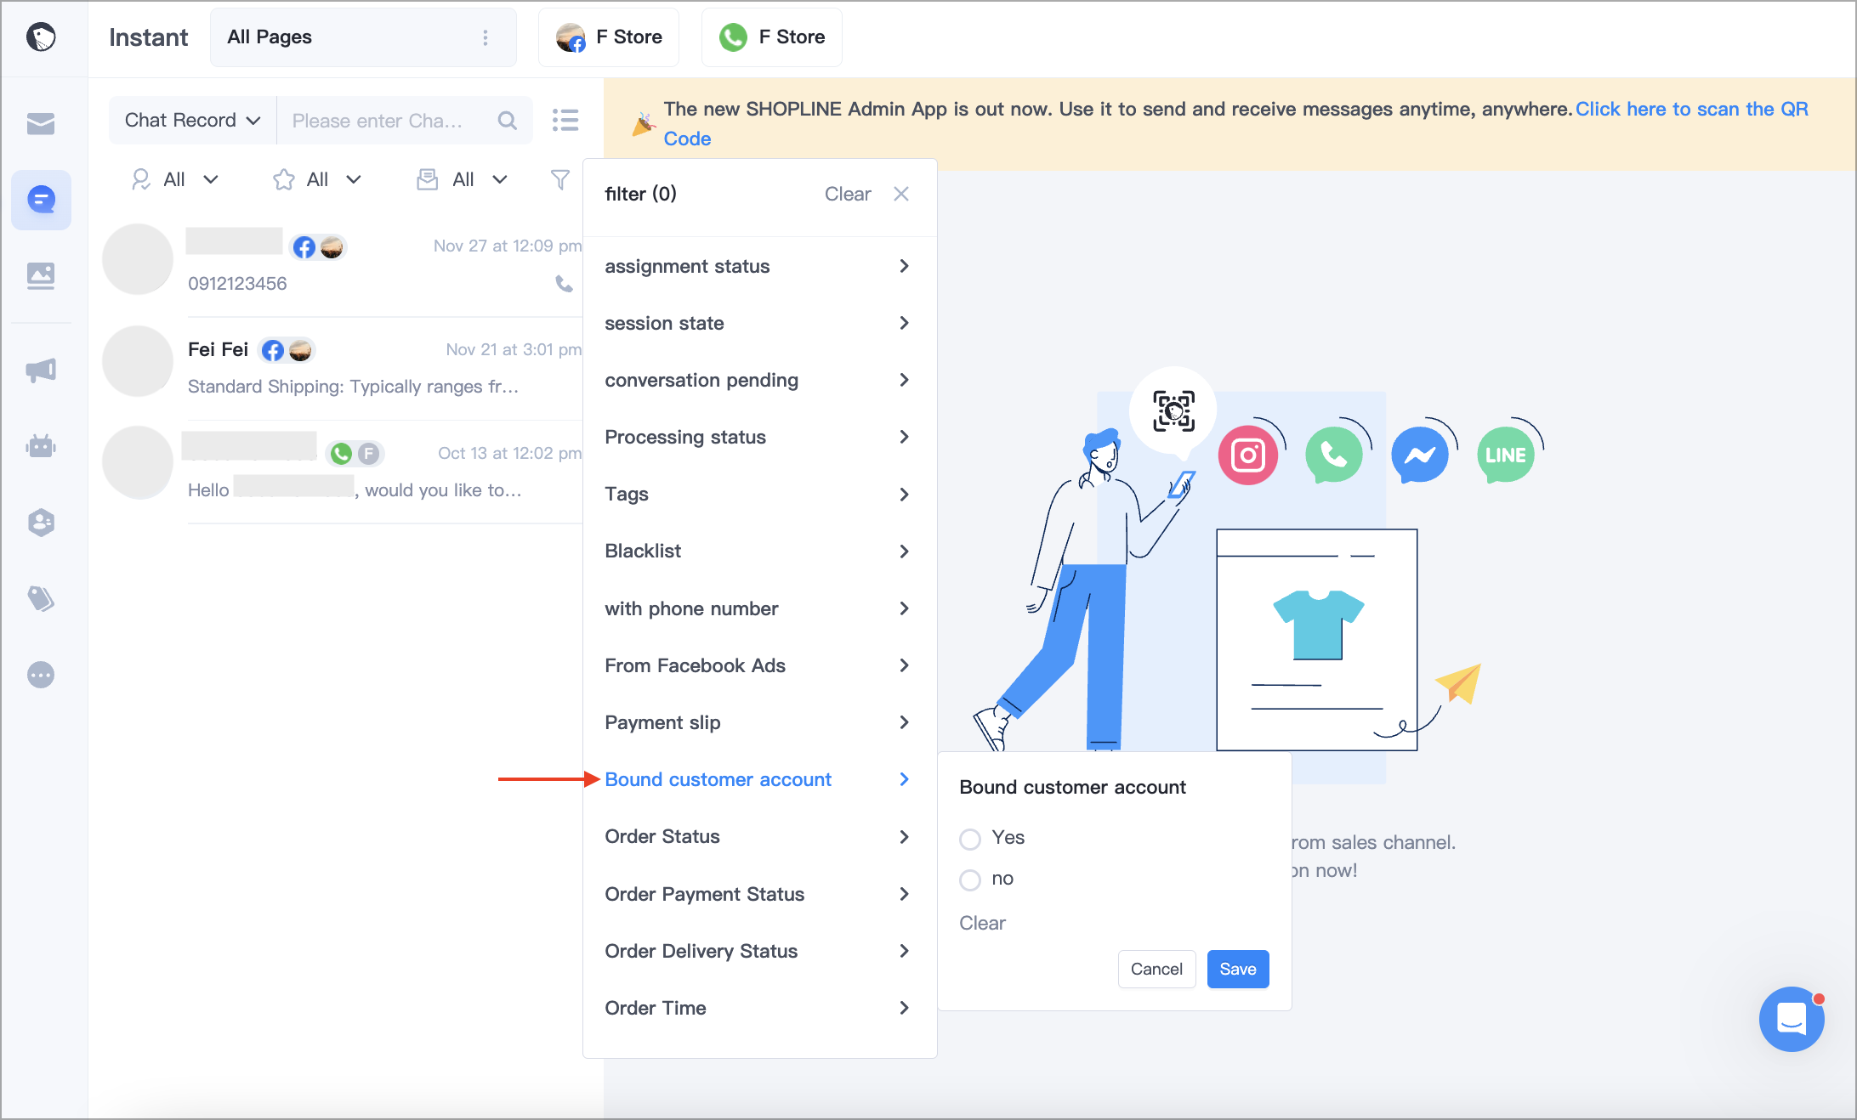Image resolution: width=1857 pixels, height=1120 pixels.
Task: Expand the Payment slip filter
Action: [758, 723]
